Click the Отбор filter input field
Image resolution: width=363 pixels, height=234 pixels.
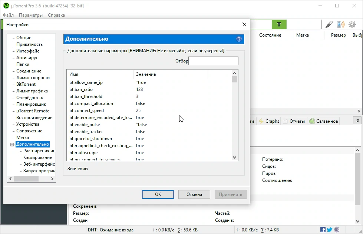point(213,61)
